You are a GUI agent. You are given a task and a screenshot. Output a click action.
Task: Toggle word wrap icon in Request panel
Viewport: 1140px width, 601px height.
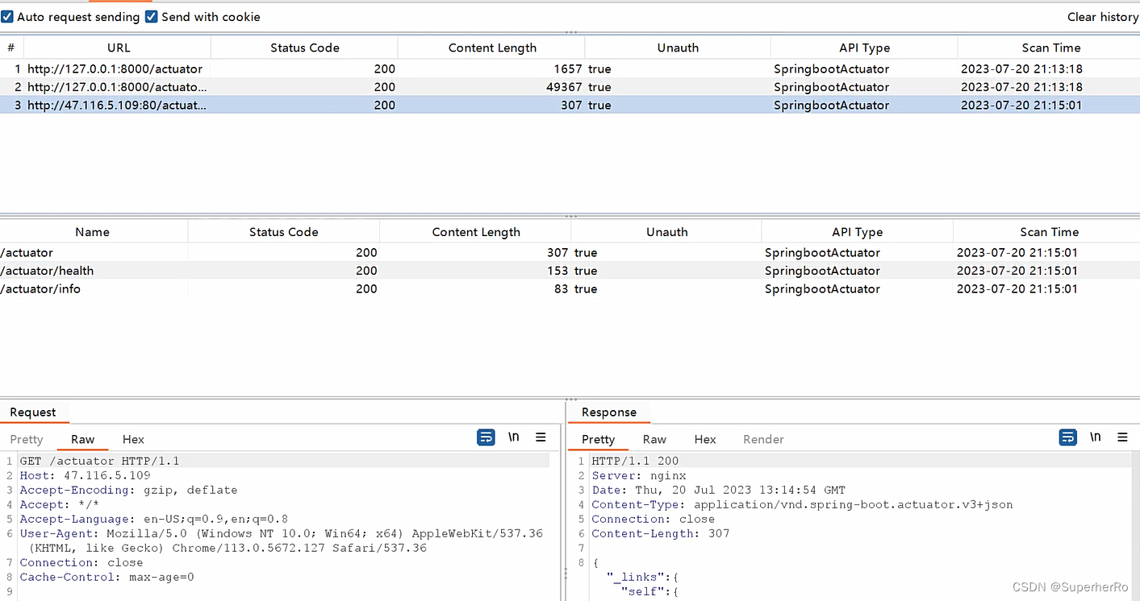(486, 437)
